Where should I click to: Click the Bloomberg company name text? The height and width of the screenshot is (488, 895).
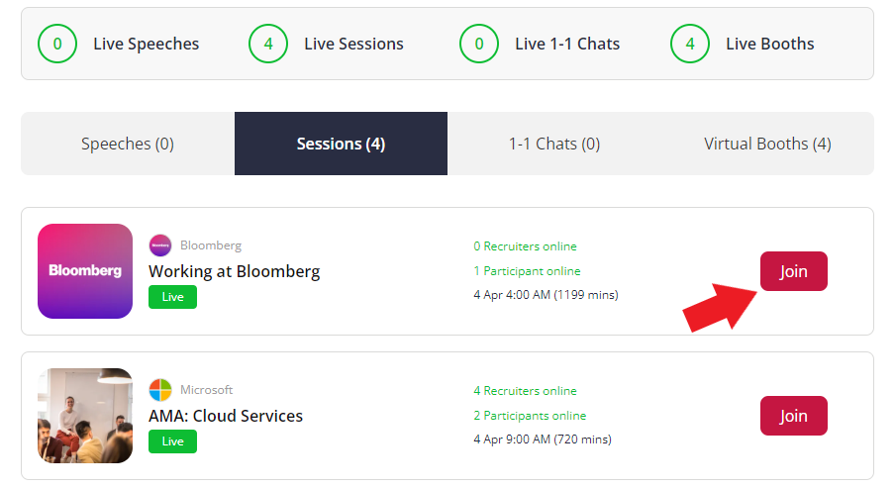(x=211, y=245)
